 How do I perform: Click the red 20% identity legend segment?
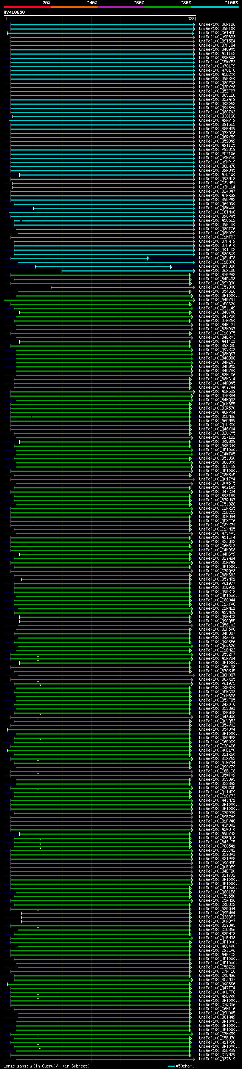point(27,7)
